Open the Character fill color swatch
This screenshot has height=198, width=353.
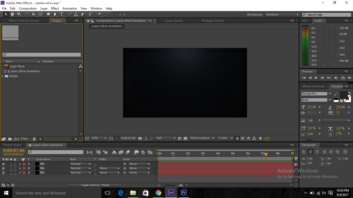click(344, 95)
